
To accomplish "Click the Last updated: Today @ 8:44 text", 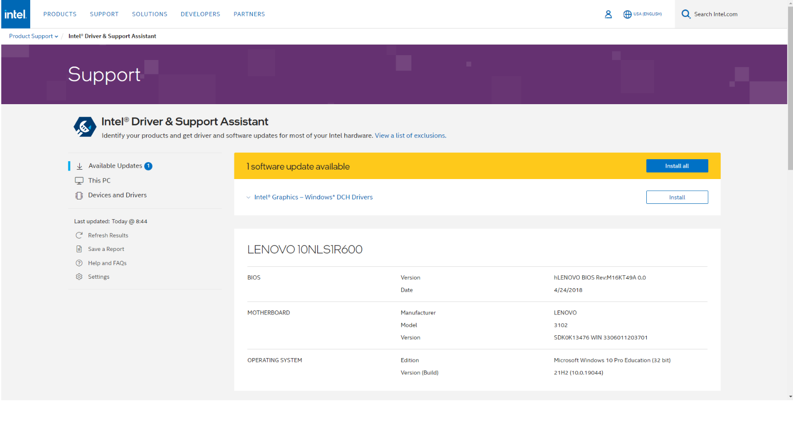I will click(x=111, y=222).
